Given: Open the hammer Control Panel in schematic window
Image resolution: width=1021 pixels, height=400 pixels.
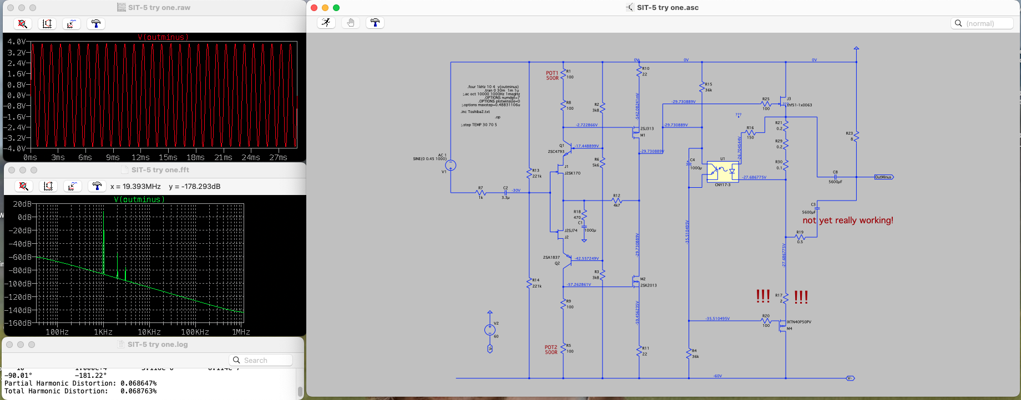Looking at the screenshot, I should click(x=375, y=23).
